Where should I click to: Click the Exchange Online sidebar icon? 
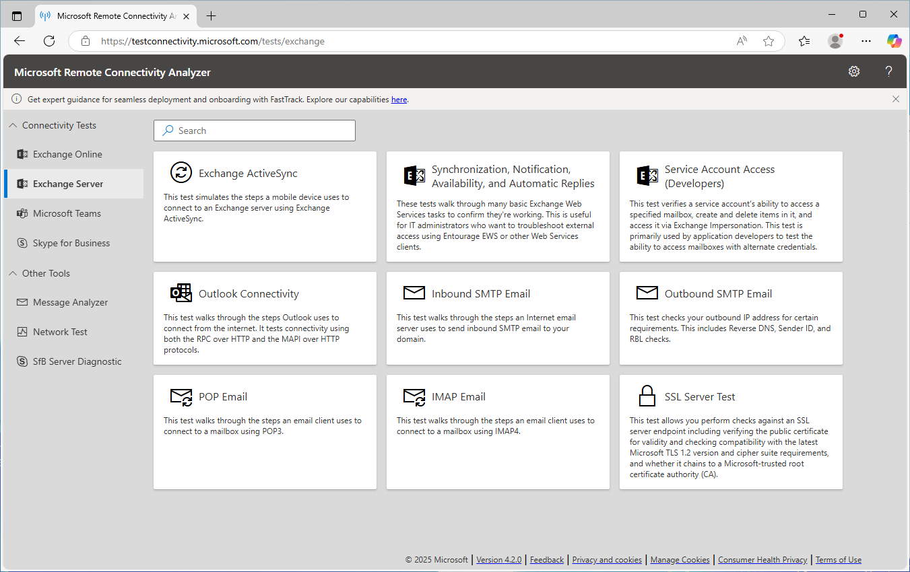(x=22, y=154)
